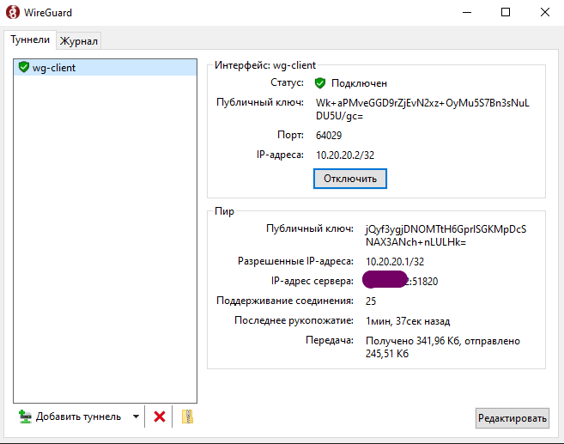Viewport: 564px width, 444px height.
Task: Click the Редактировать button
Action: coord(512,418)
